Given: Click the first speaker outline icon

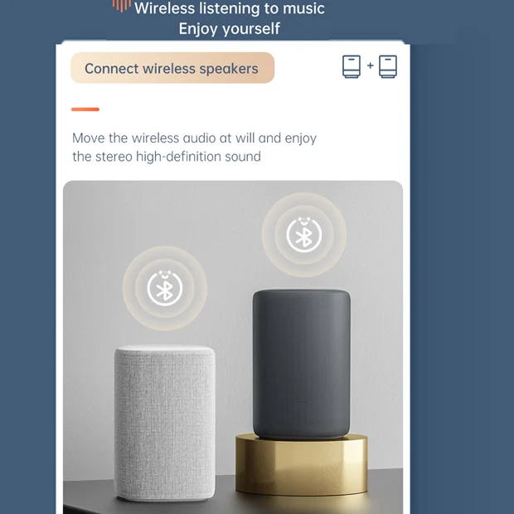Looking at the screenshot, I should pyautogui.click(x=352, y=66).
